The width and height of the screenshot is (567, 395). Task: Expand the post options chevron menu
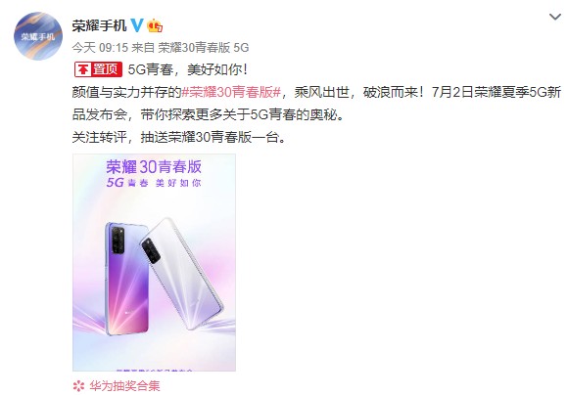[x=555, y=17]
